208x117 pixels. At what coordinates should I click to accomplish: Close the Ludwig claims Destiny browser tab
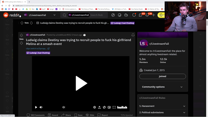click(25, 2)
